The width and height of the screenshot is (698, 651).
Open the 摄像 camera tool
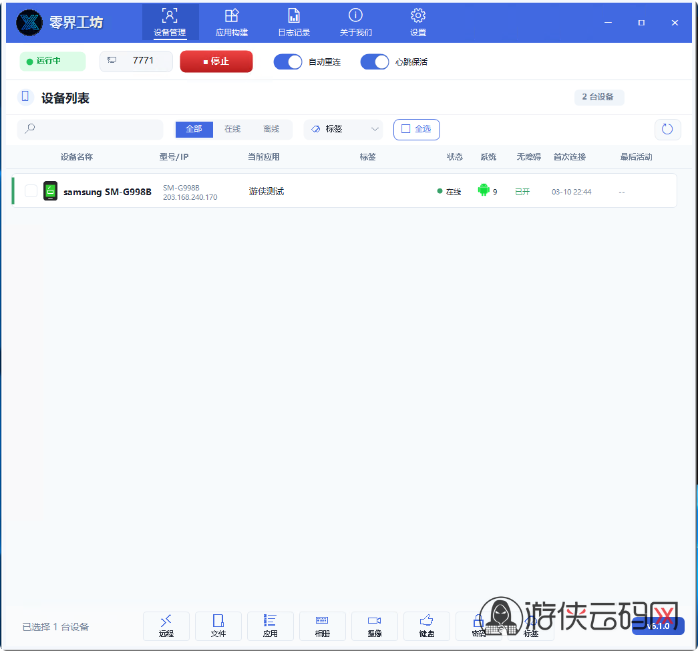click(x=375, y=626)
